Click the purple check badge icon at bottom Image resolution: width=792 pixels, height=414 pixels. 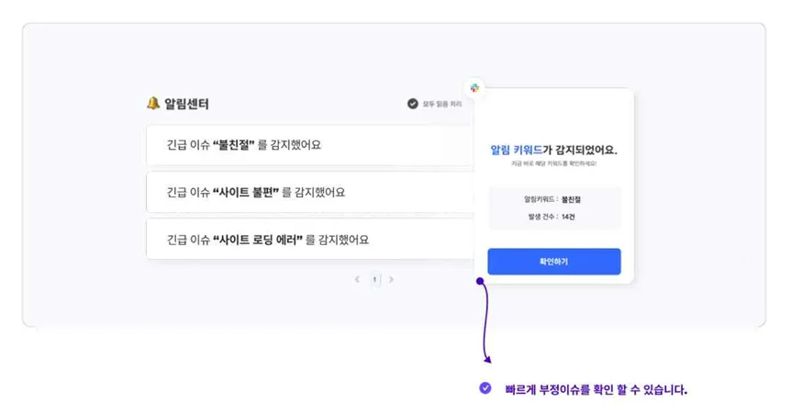click(x=485, y=388)
